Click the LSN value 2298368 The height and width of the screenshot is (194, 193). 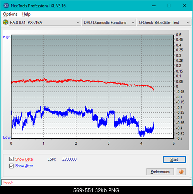pyautogui.click(x=70, y=159)
